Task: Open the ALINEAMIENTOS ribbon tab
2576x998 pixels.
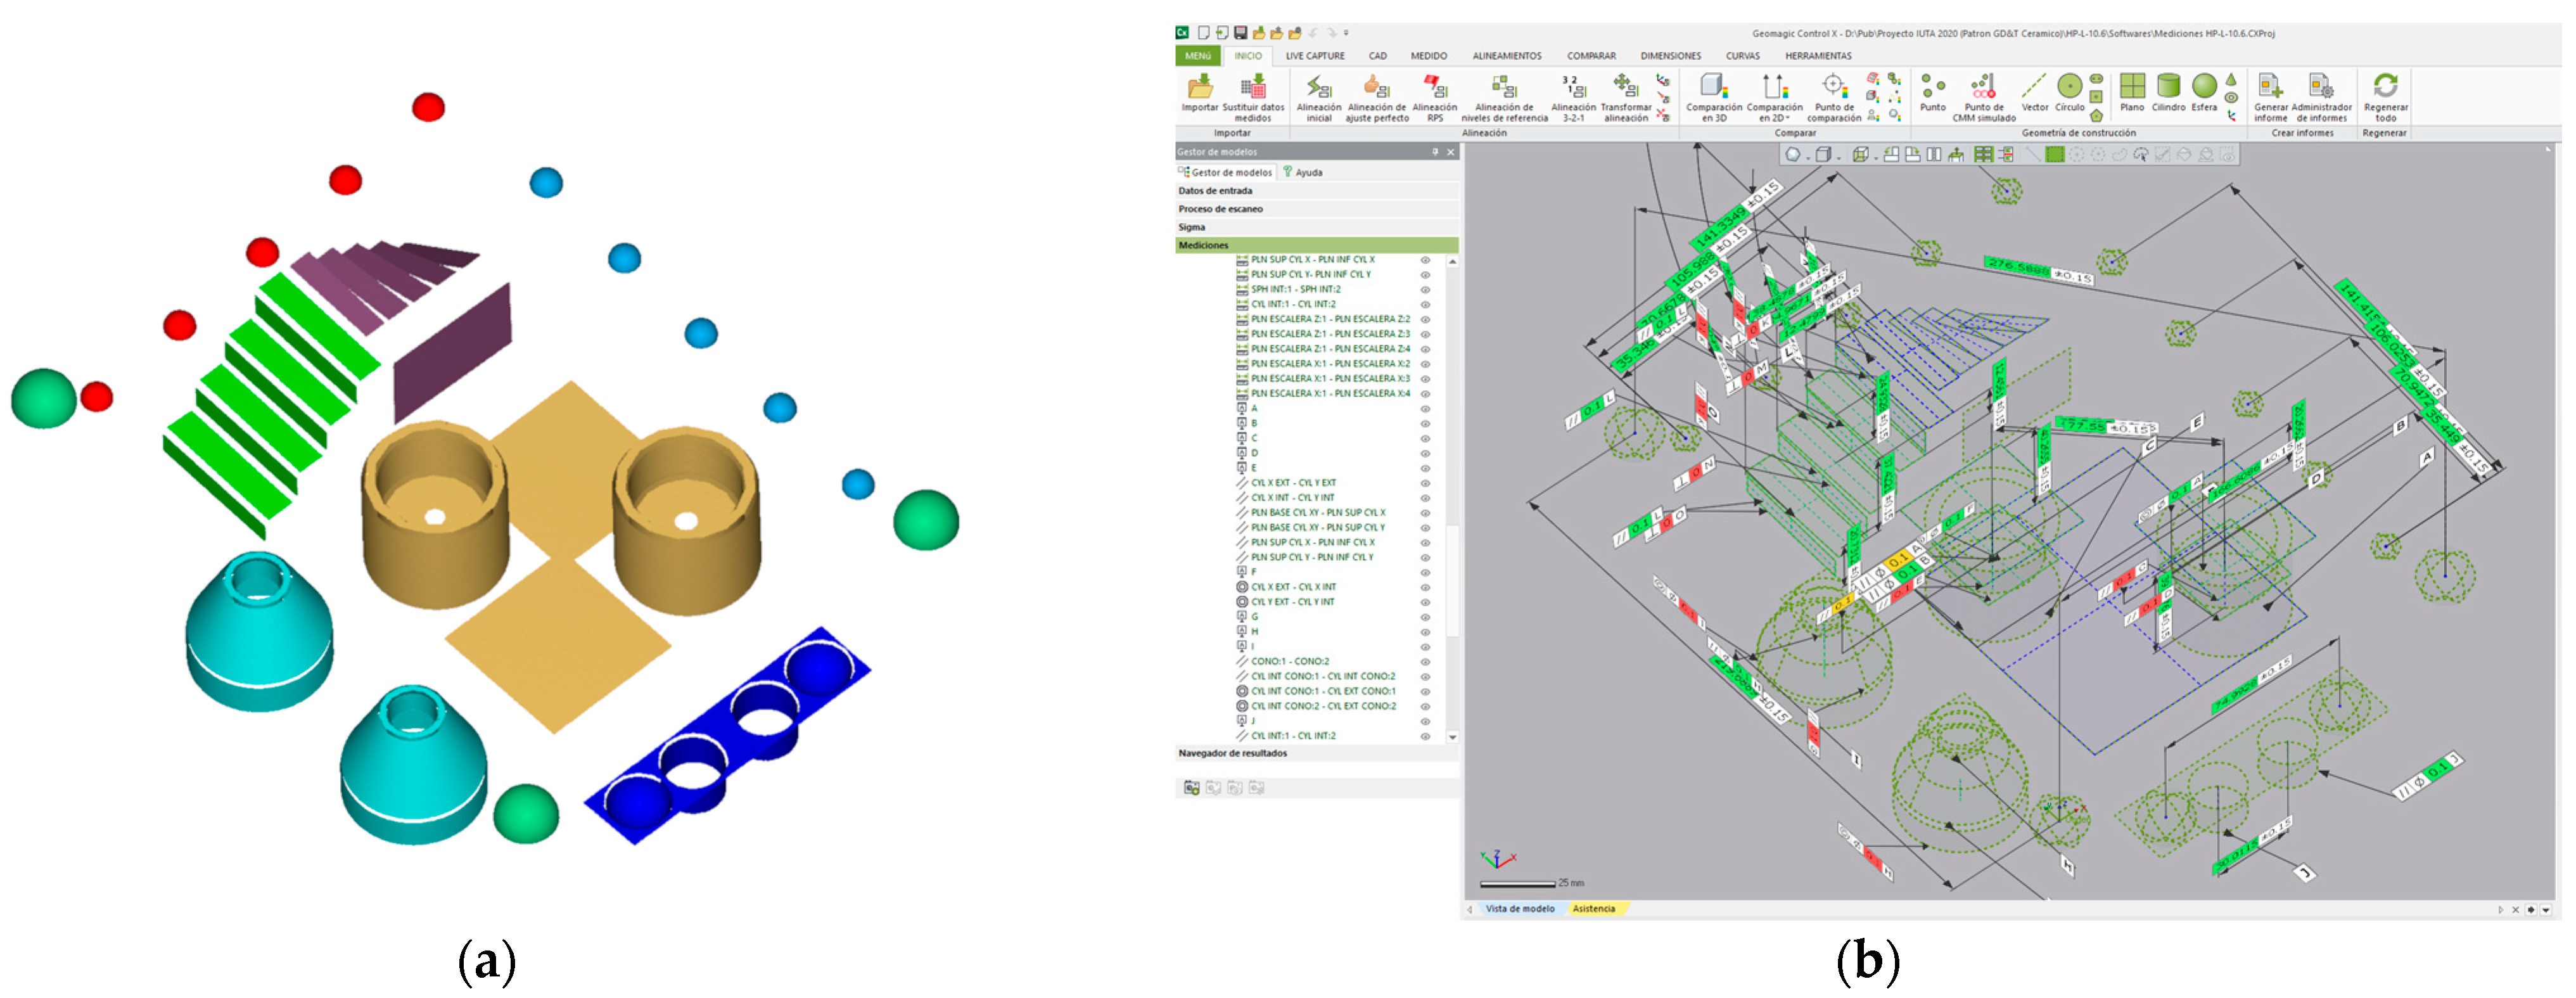Action: pos(1506,56)
